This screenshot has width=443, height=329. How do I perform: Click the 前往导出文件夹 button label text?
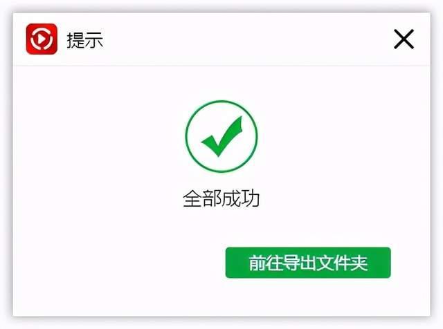coord(308,263)
